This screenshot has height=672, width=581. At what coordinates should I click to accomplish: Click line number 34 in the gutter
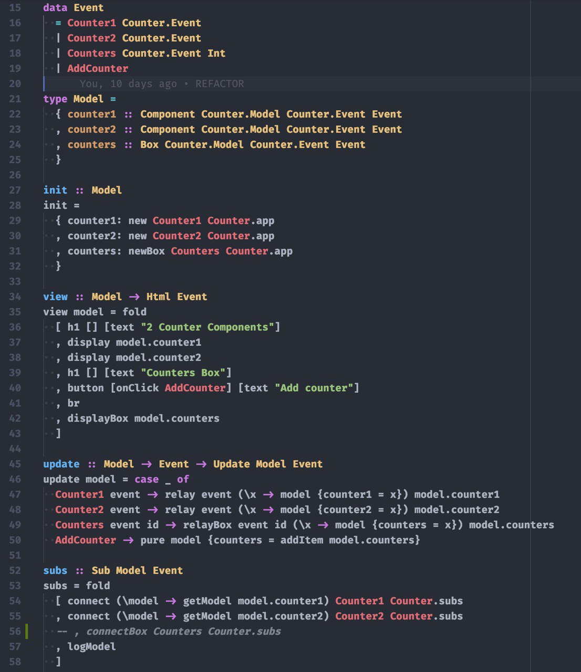click(15, 297)
